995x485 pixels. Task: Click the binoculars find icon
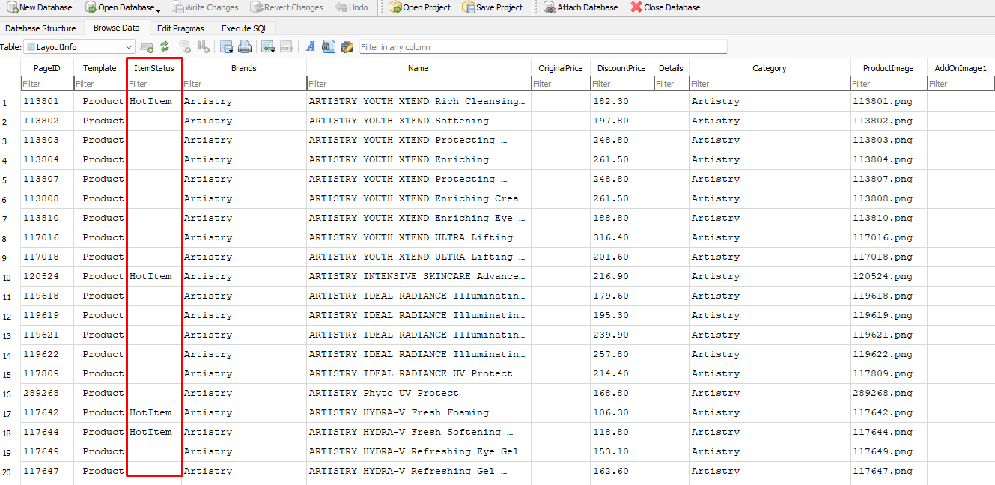coord(328,46)
